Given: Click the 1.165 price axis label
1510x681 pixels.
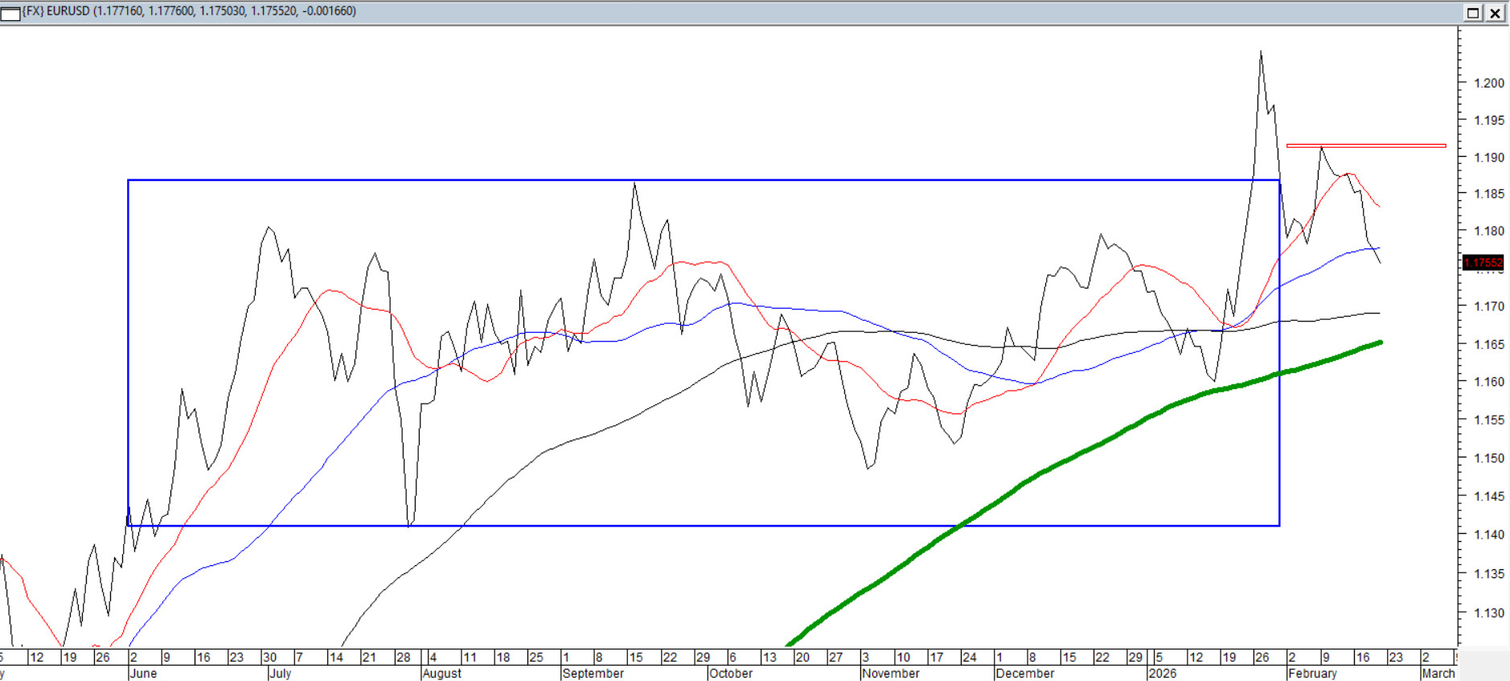Looking at the screenshot, I should click(x=1488, y=345).
